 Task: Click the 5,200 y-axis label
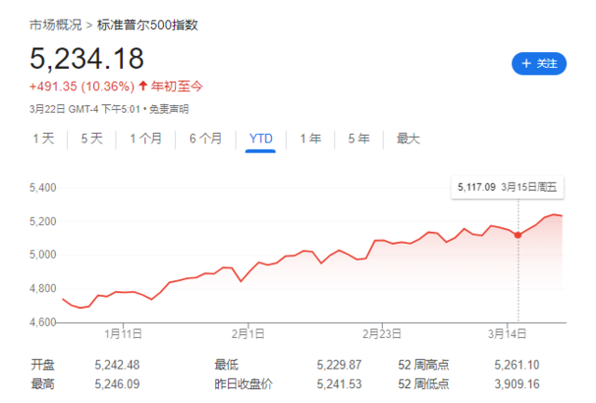[x=43, y=222]
